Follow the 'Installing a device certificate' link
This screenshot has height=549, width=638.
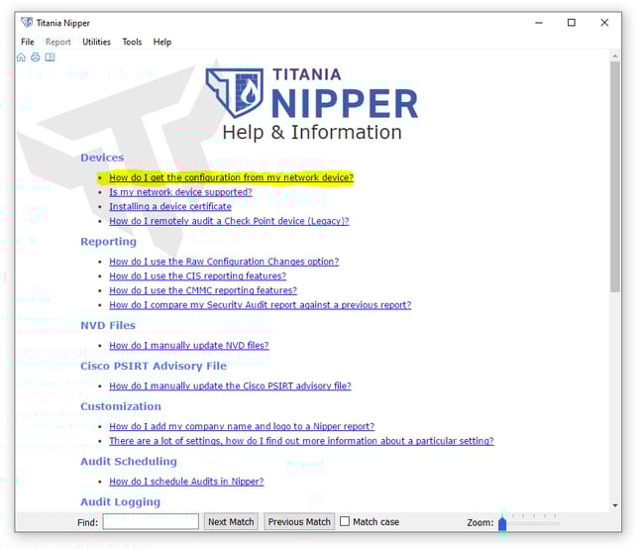click(169, 207)
